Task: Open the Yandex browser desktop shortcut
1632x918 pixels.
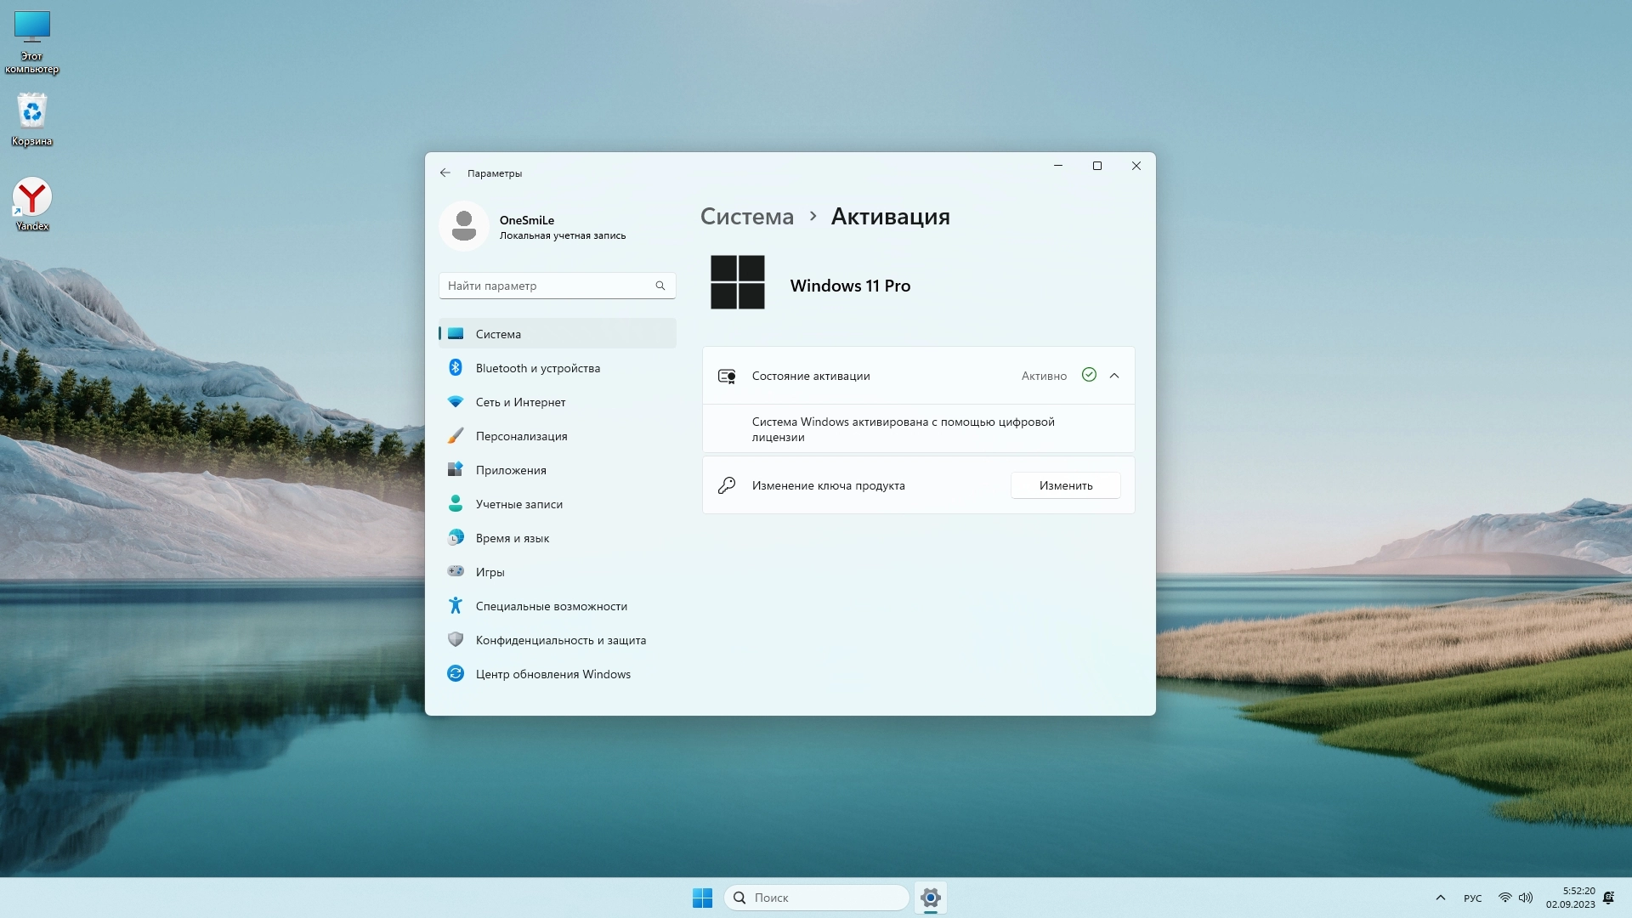Action: pyautogui.click(x=32, y=204)
